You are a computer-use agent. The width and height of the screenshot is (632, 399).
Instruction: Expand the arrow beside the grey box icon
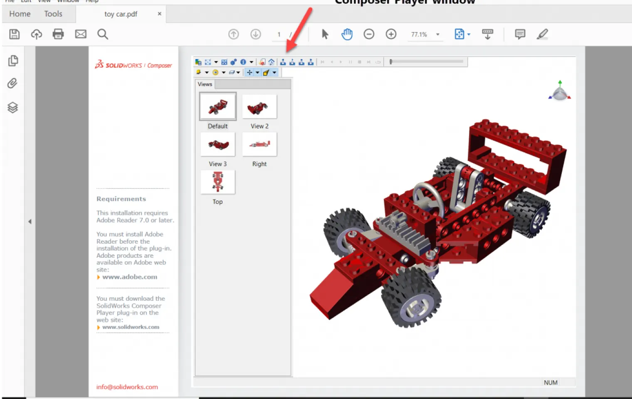[238, 72]
